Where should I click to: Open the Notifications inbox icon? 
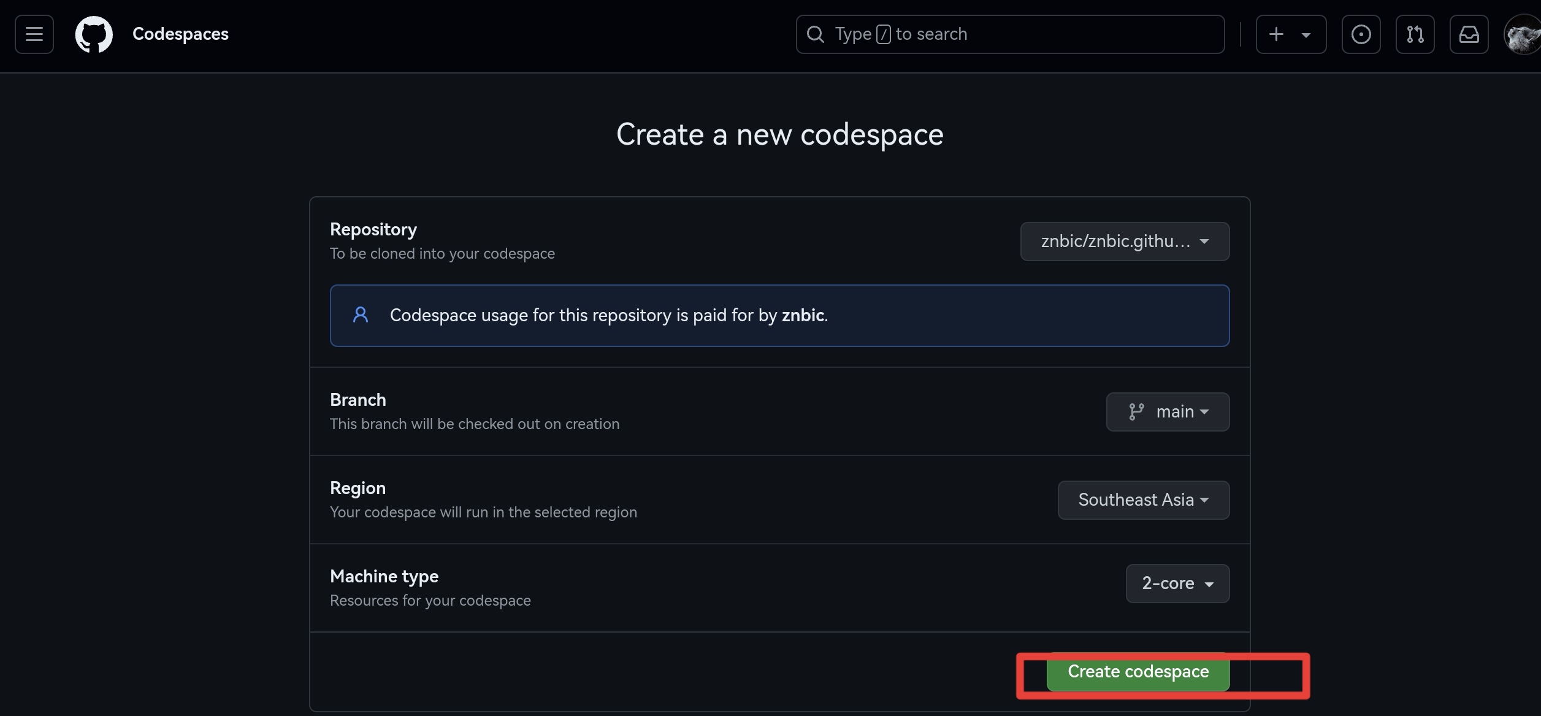tap(1469, 34)
